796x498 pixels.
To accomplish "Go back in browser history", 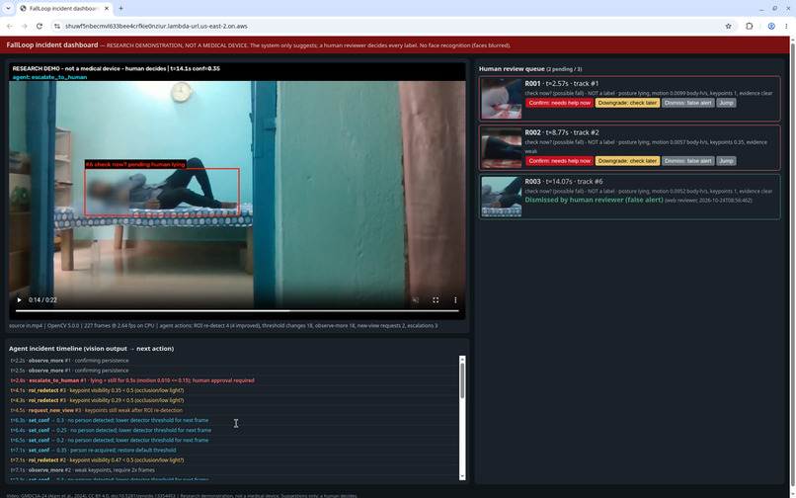I will tap(9, 26).
